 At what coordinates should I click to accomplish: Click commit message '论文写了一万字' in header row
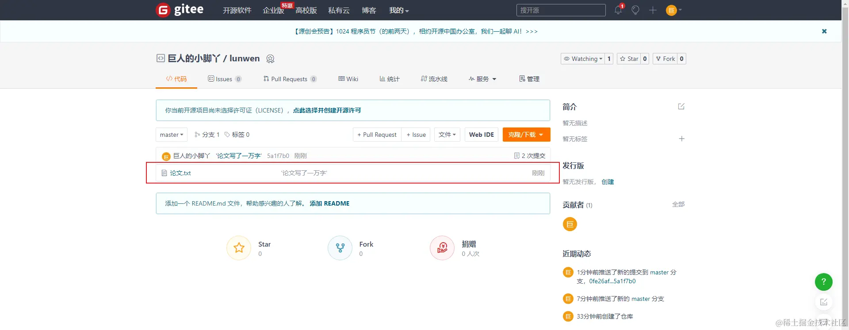tap(239, 156)
